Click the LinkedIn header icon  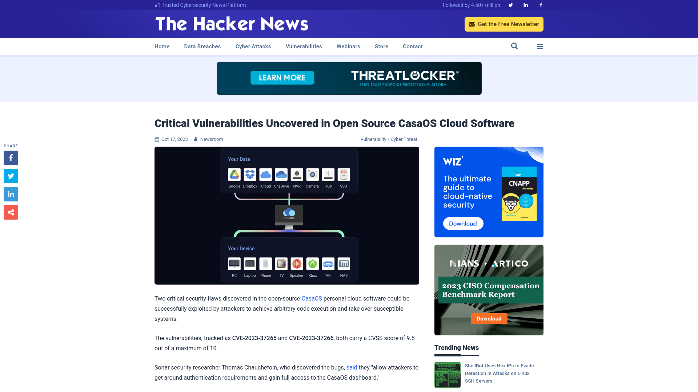tap(525, 5)
